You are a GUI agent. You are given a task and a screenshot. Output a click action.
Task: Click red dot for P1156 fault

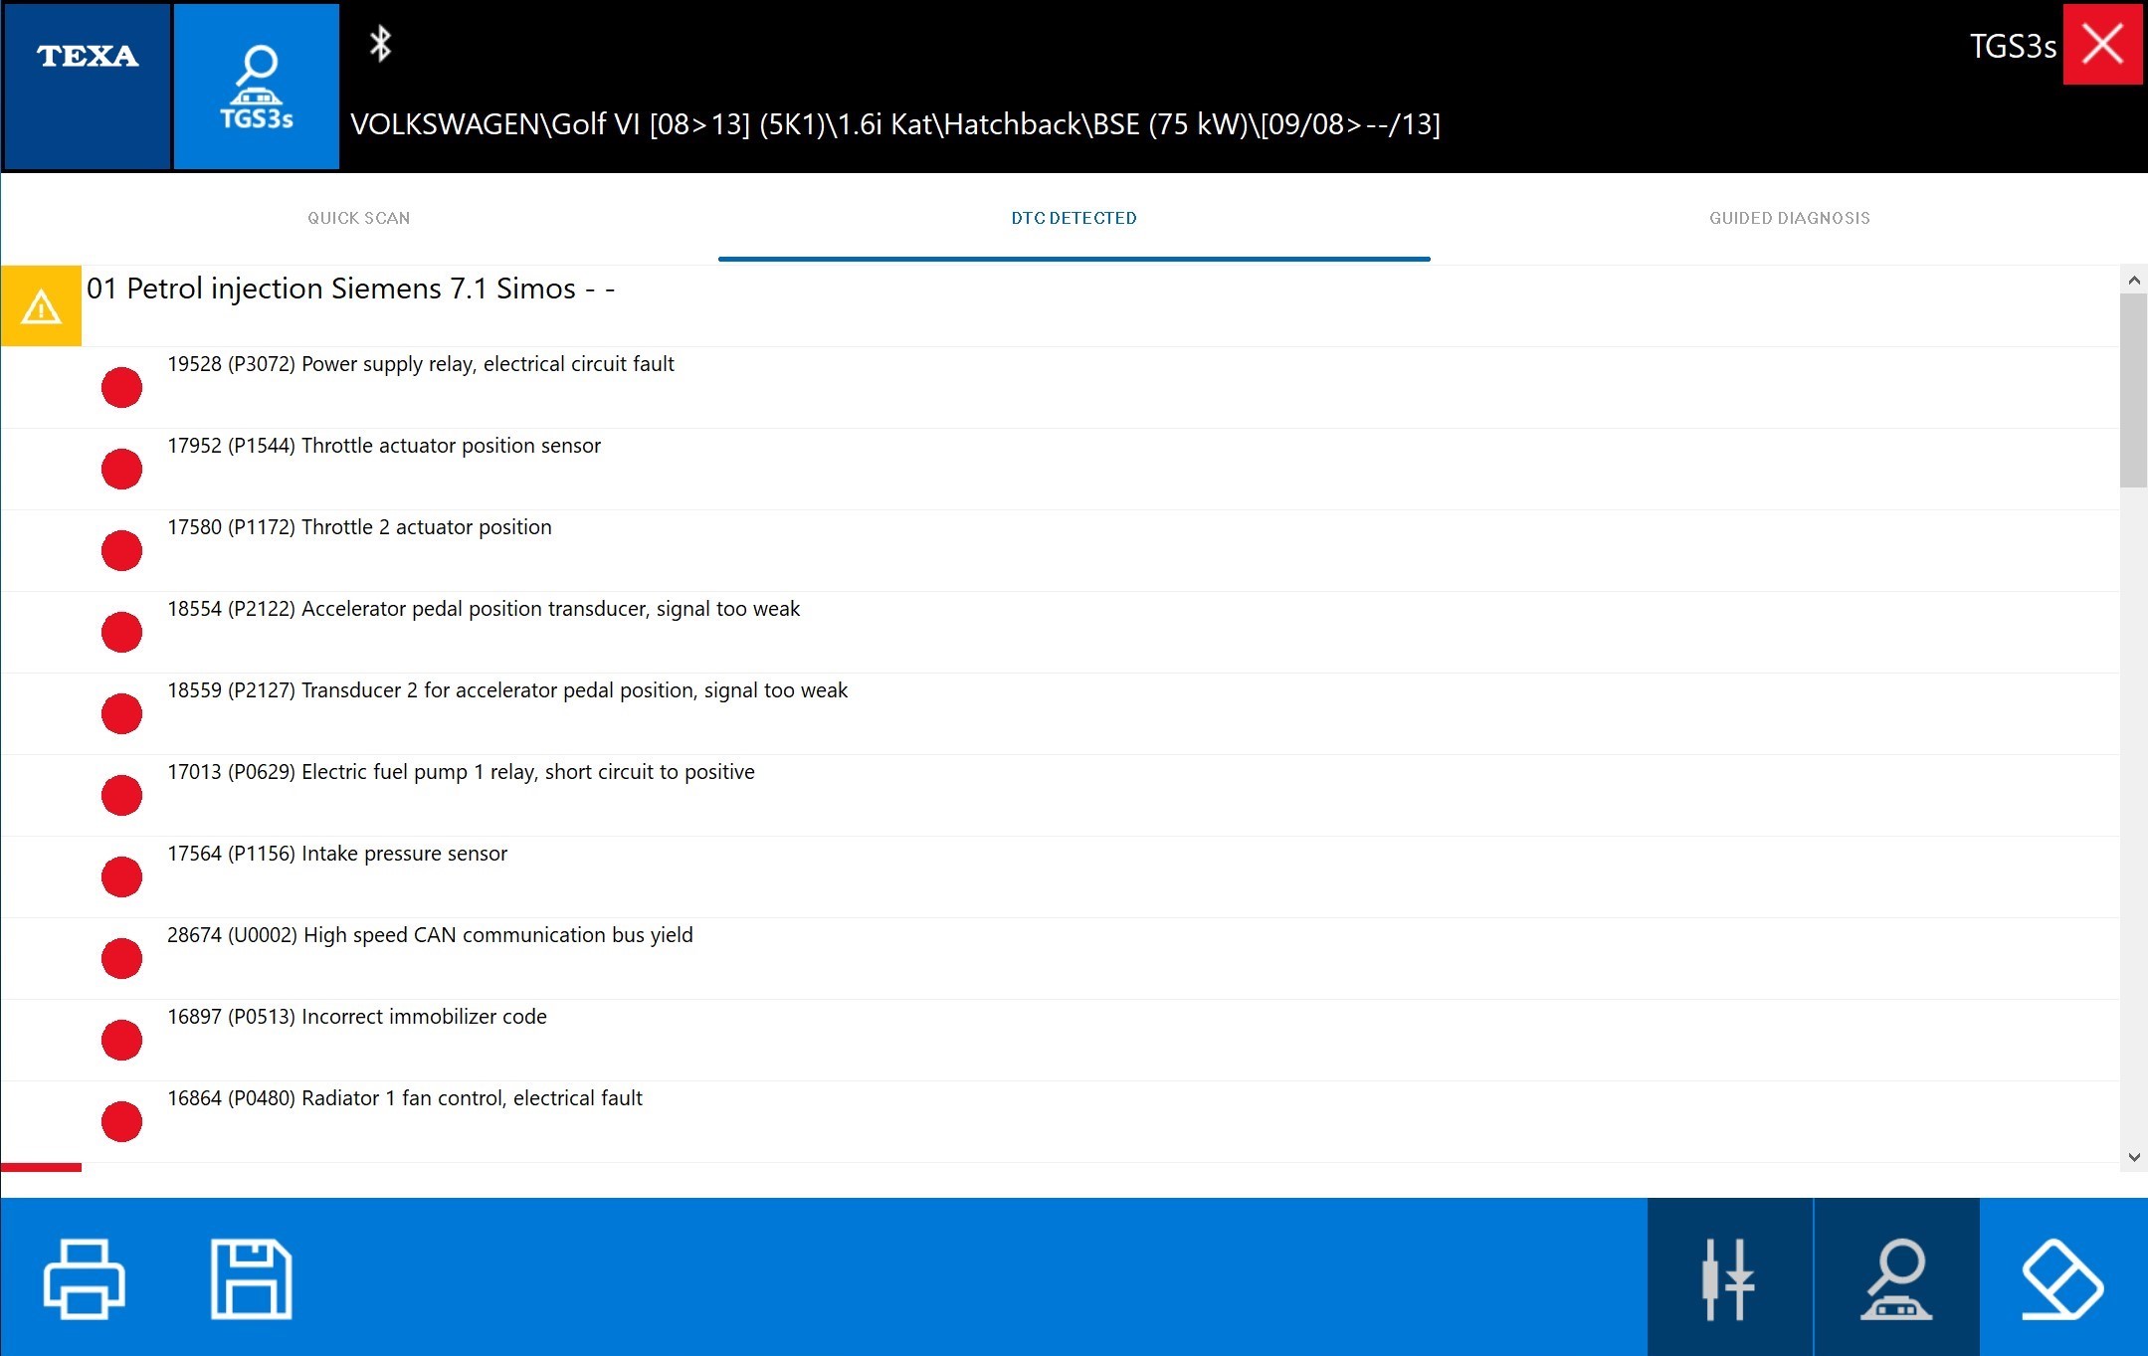coord(121,876)
